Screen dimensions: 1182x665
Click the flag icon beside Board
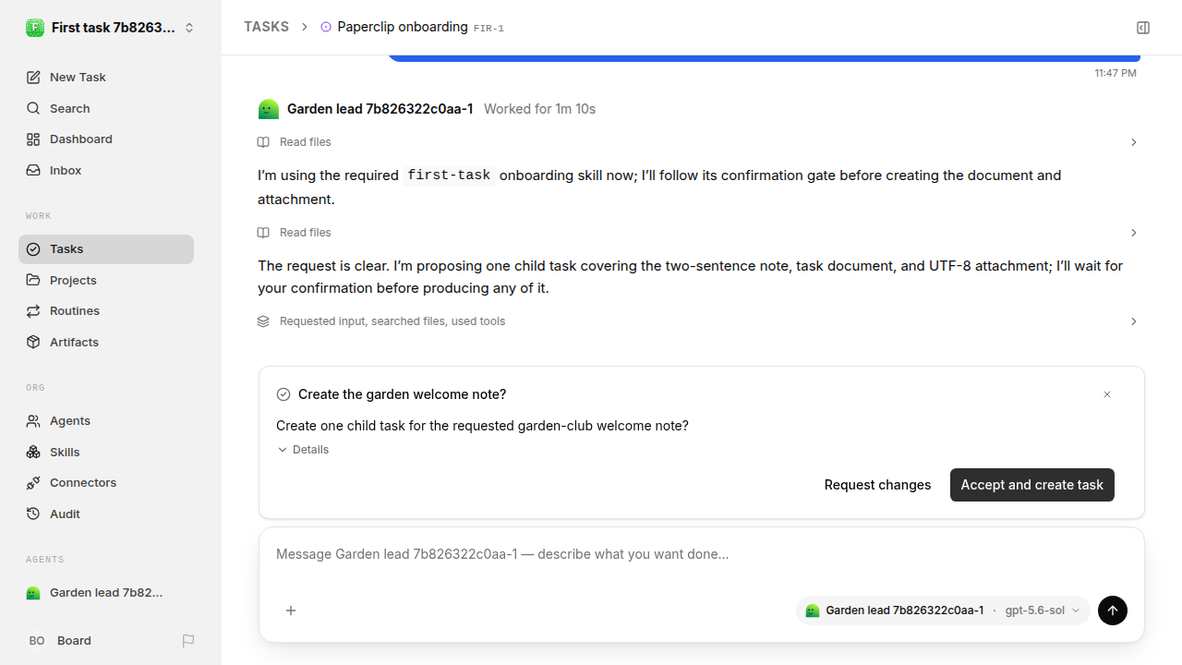click(x=188, y=641)
